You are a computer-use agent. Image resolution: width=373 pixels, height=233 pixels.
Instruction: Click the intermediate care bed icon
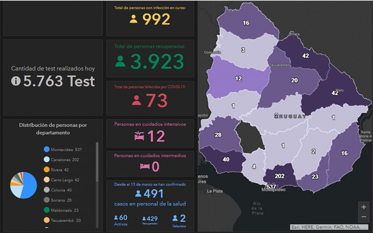145,166
